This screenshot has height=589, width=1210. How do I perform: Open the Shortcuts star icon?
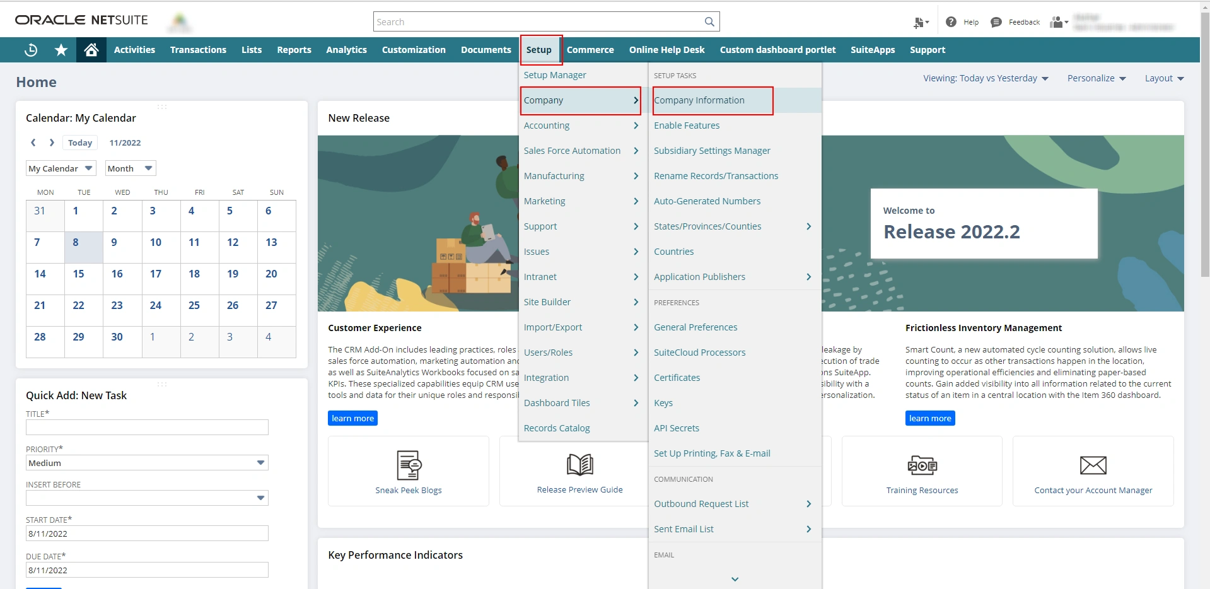pyautogui.click(x=61, y=50)
